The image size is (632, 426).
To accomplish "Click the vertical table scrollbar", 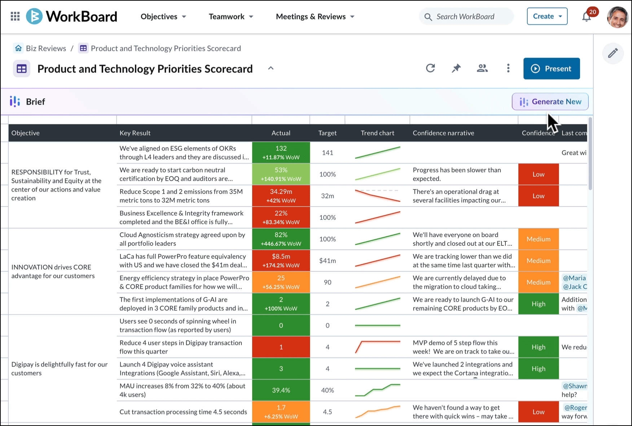I will [591, 153].
